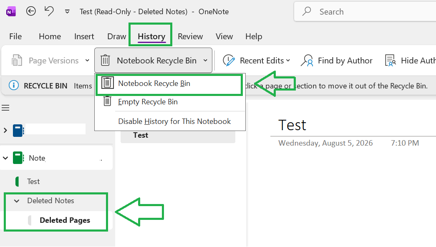
Task: Click the Hide Authors icon
Action: coord(391,60)
